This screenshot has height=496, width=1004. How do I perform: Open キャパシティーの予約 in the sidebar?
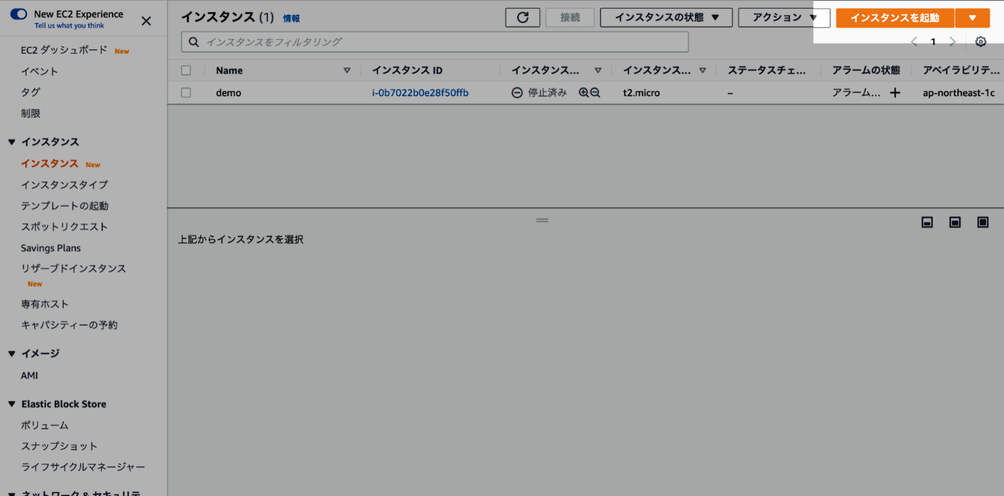[69, 325]
